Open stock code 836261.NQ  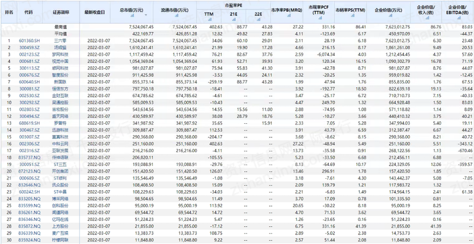click(28, 212)
